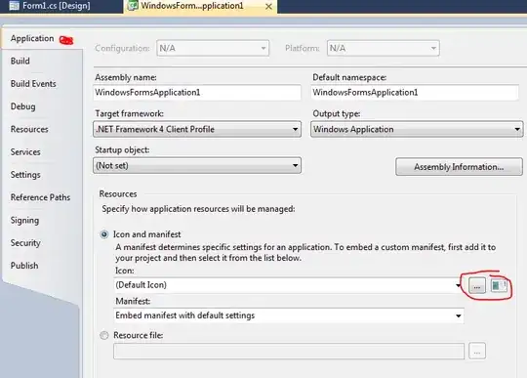Switch to the Form1.cs [Design] tab
The image size is (527, 378).
pyautogui.click(x=57, y=6)
